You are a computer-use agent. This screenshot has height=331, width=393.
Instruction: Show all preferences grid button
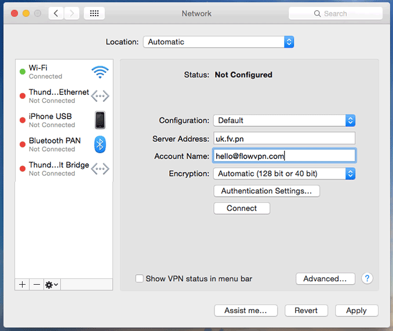[x=94, y=13]
